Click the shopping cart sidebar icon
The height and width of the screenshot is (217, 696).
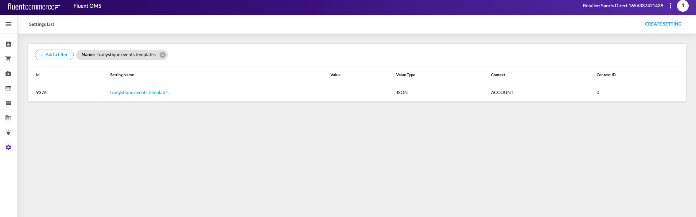(x=8, y=59)
